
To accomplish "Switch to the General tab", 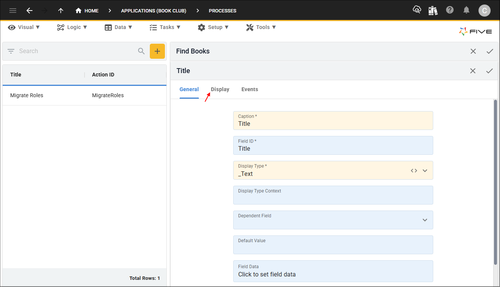I will coord(189,90).
